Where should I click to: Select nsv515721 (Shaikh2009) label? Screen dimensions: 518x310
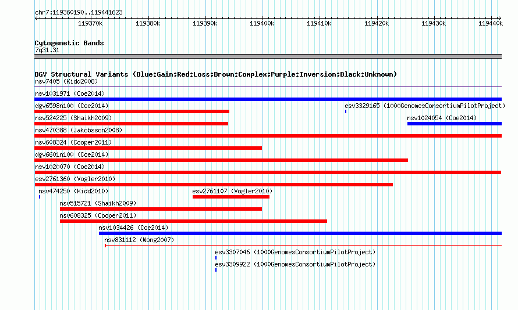[98, 203]
